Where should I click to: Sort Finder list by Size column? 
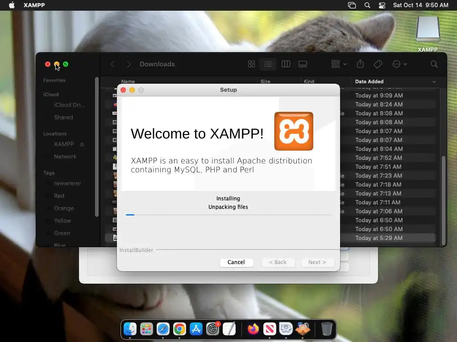(266, 81)
